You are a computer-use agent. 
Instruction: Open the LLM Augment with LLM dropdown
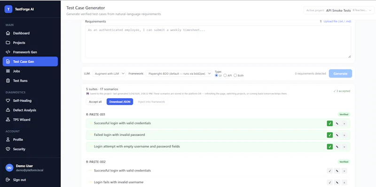point(109,74)
